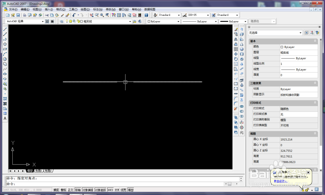Toggle 捕捉 snap mode in status bar

point(56,190)
